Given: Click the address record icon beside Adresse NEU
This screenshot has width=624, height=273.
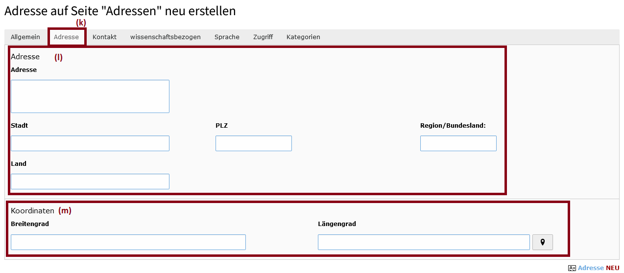Looking at the screenshot, I should click(x=572, y=268).
